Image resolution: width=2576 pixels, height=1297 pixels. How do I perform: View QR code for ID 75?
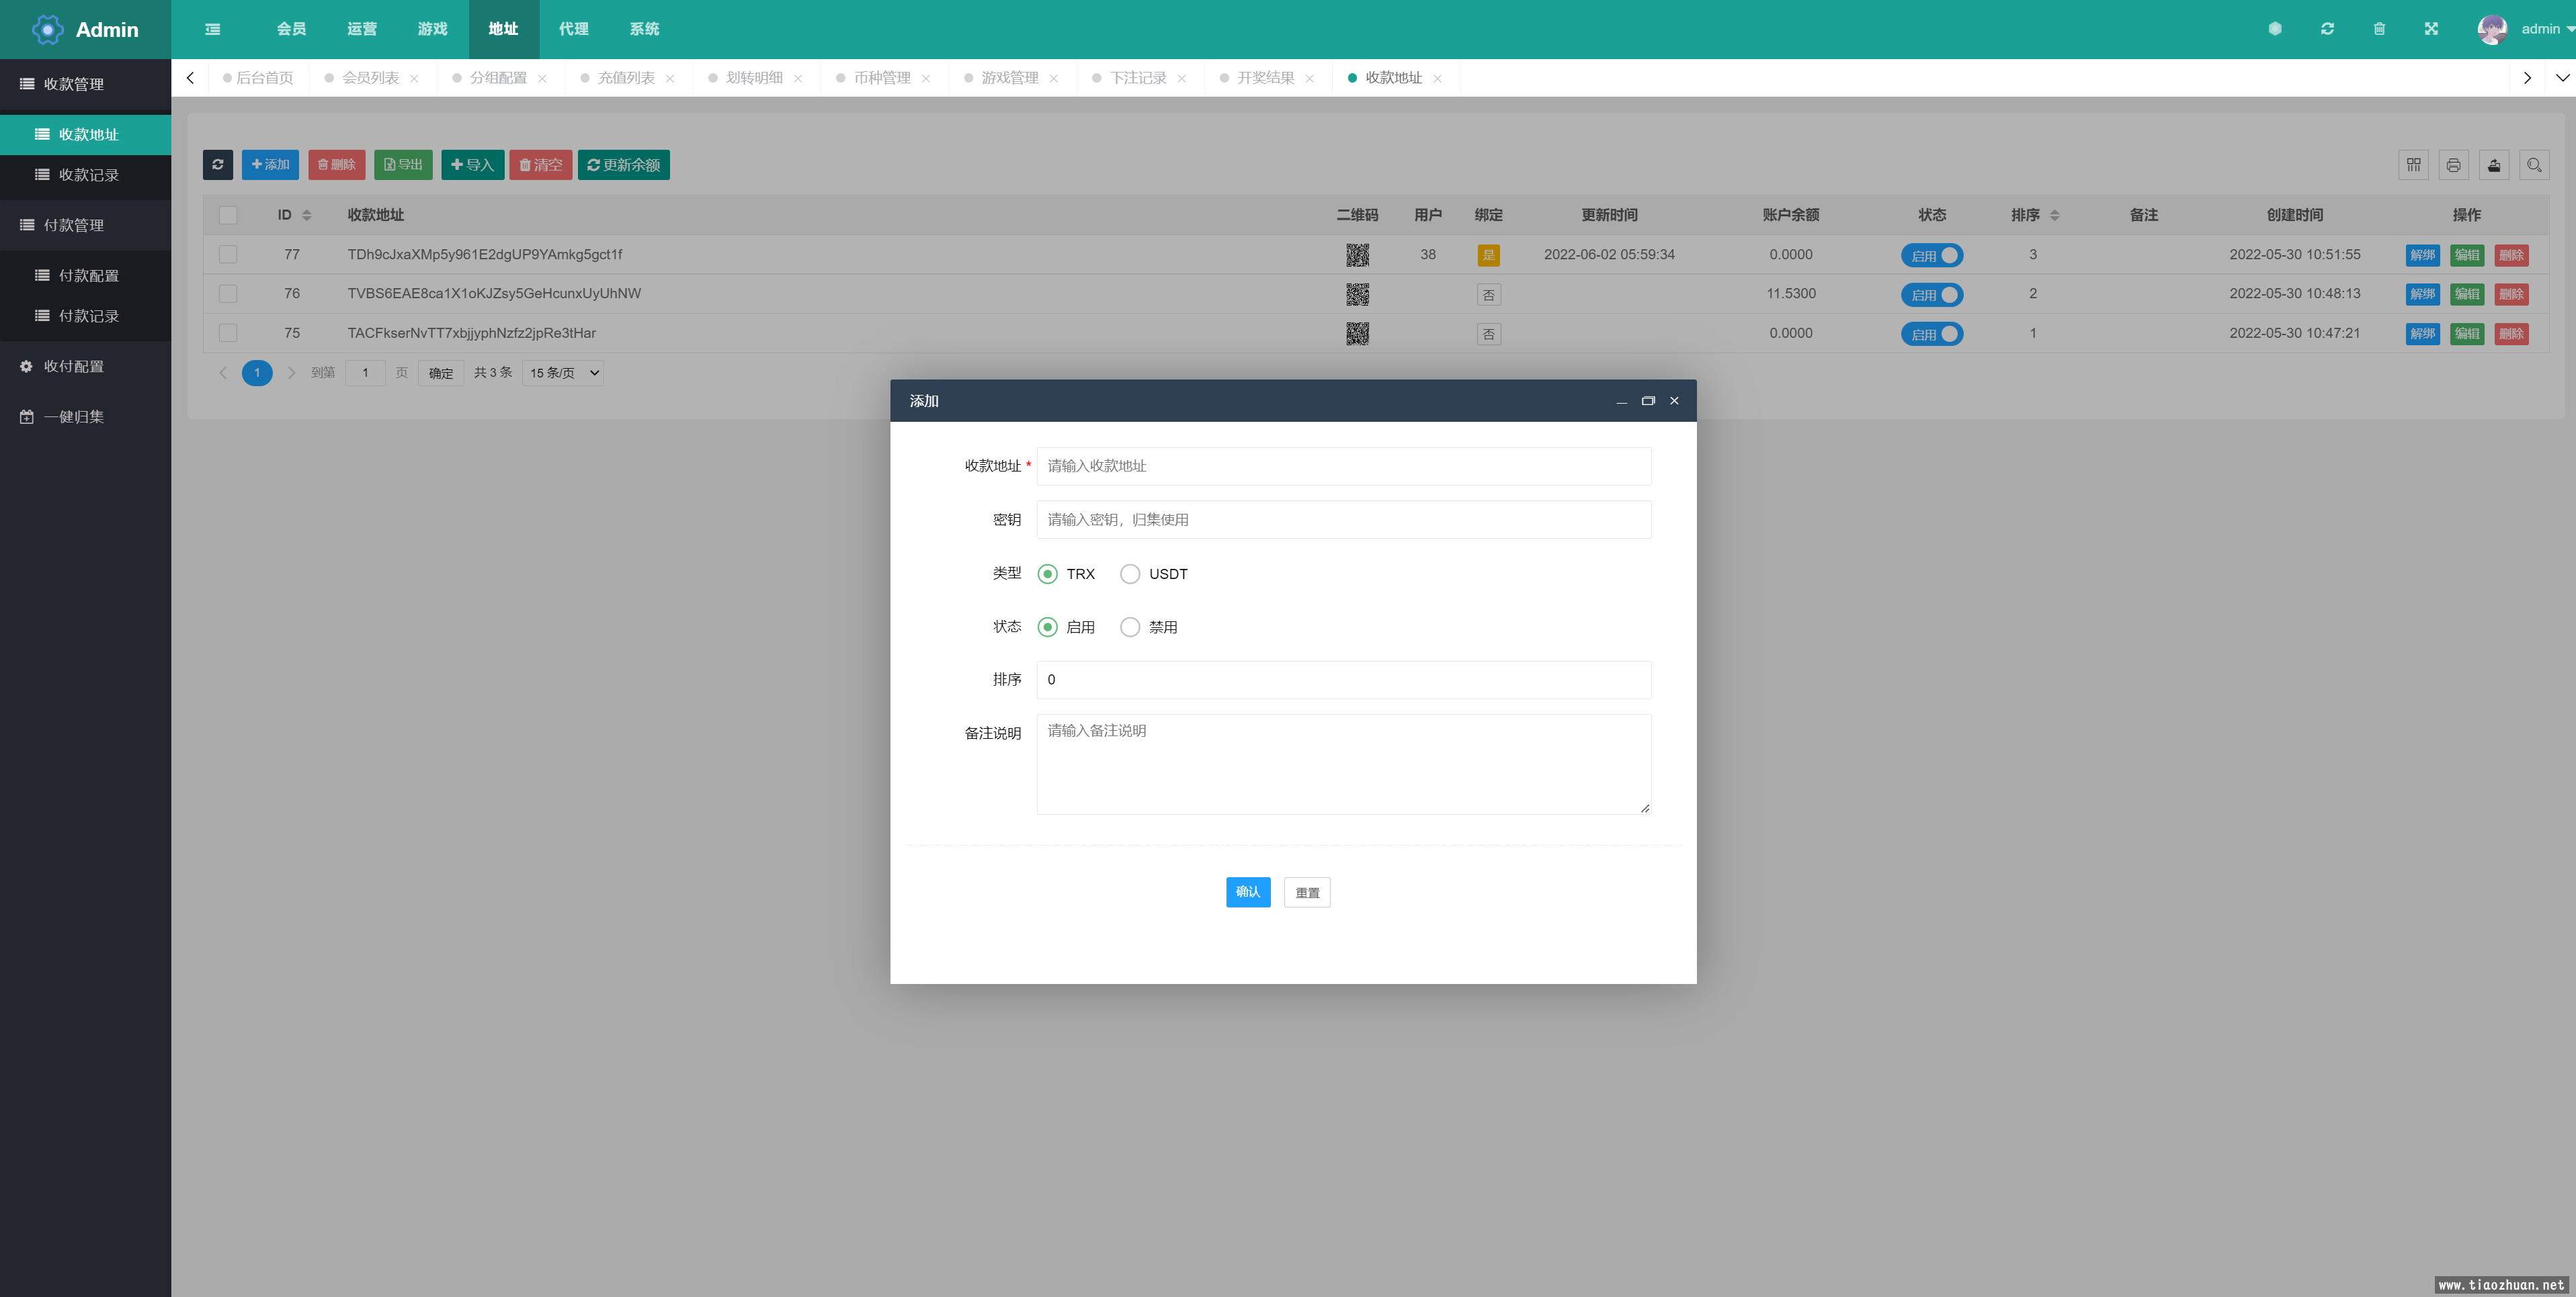click(x=1357, y=334)
